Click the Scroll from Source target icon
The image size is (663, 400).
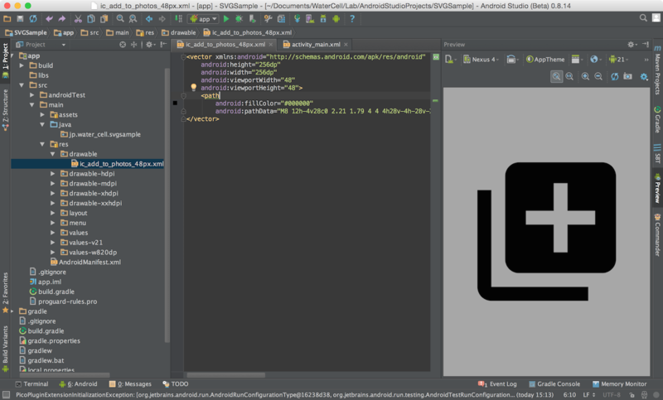click(123, 45)
